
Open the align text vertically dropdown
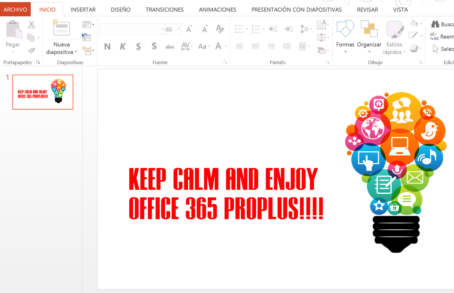tap(322, 37)
